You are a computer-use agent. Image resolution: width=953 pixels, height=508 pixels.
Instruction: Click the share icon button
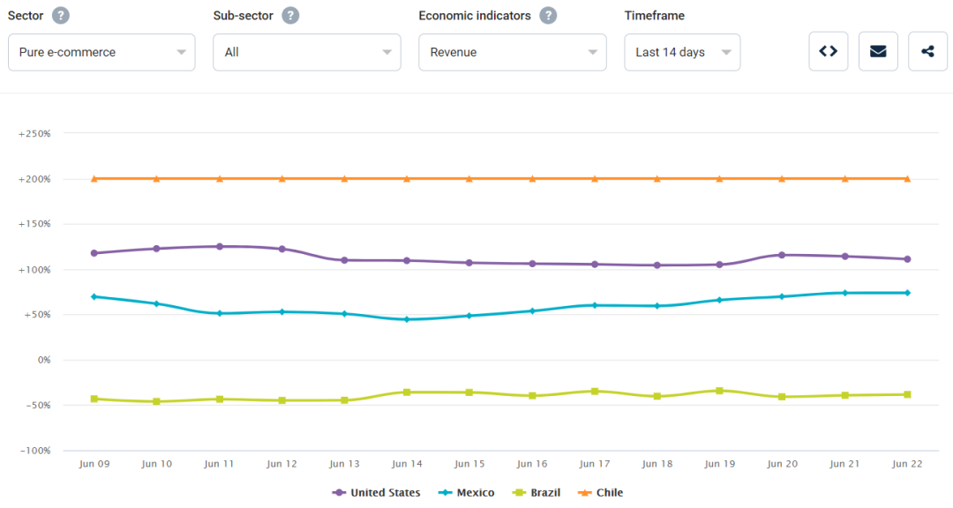coord(927,51)
